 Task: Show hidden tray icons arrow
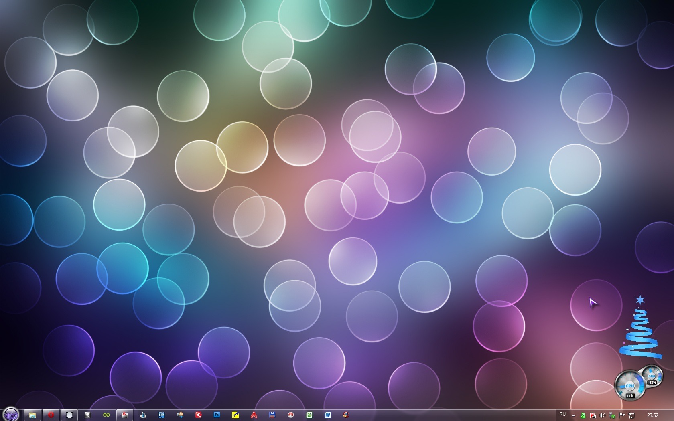[x=573, y=415]
